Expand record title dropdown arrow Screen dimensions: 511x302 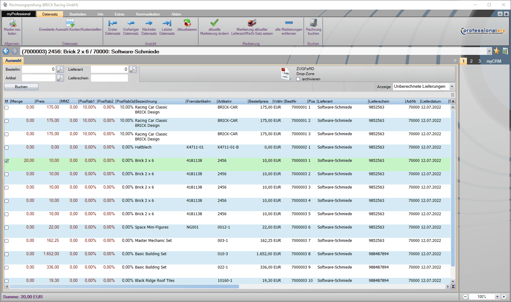[x=489, y=51]
